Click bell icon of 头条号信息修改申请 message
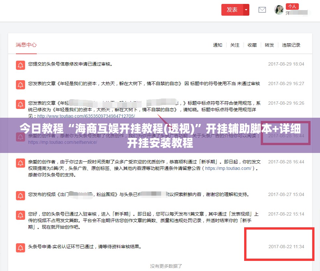 click(x=21, y=65)
